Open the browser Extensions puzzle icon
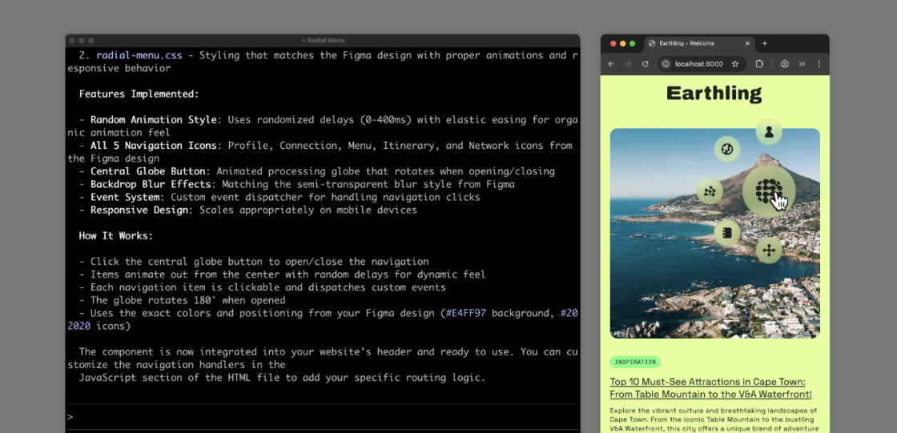The width and height of the screenshot is (897, 433). (x=759, y=64)
